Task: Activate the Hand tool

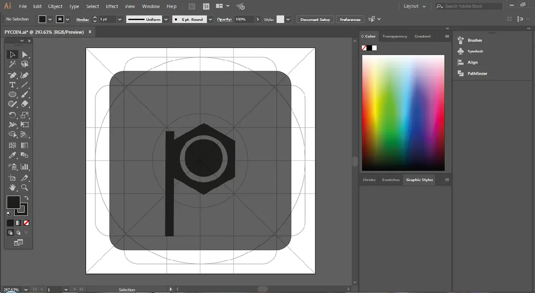Action: pyautogui.click(x=13, y=188)
